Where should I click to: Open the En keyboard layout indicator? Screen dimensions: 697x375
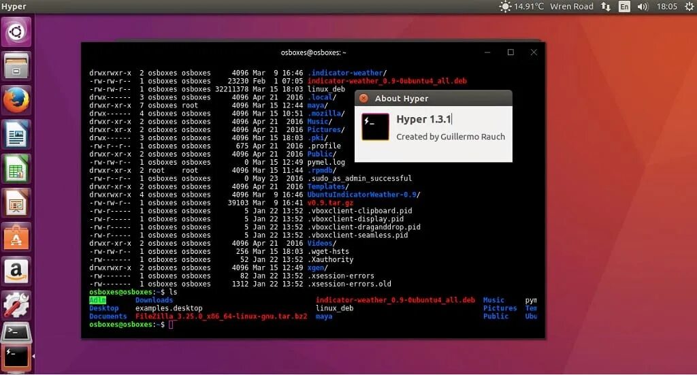click(625, 6)
